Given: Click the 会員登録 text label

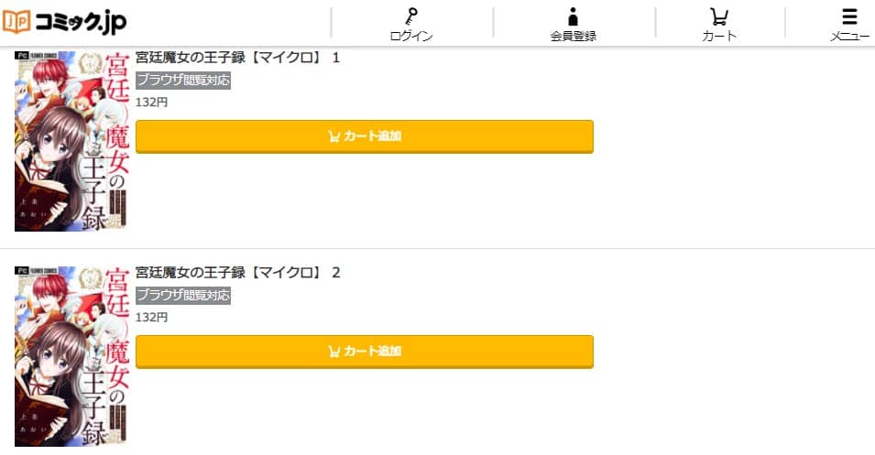Looking at the screenshot, I should 574,36.
